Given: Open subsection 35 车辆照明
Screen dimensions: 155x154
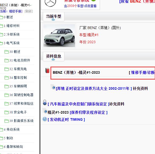Looking at the screenshot, I should click(x=18, y=86).
